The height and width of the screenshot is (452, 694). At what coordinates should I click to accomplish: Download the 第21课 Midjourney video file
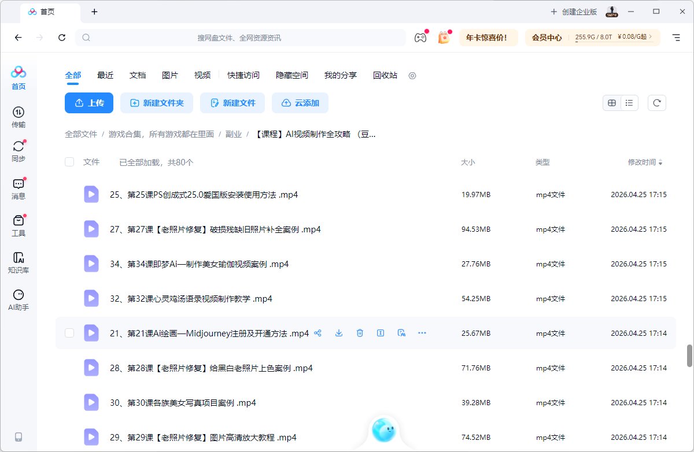coord(339,333)
